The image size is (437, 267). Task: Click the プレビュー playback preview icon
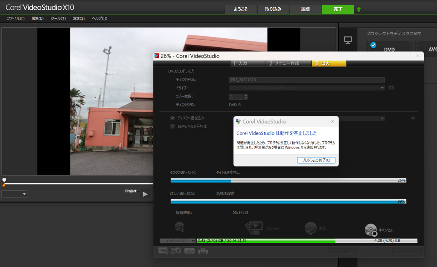[254, 228]
